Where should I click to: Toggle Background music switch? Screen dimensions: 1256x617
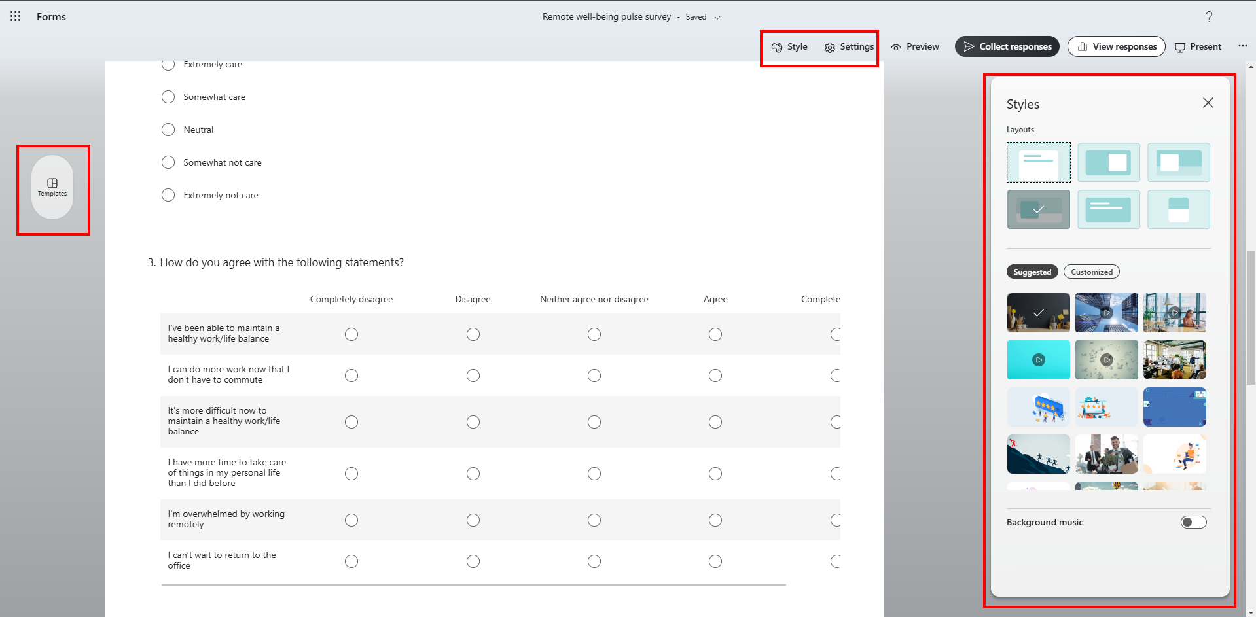click(x=1194, y=522)
